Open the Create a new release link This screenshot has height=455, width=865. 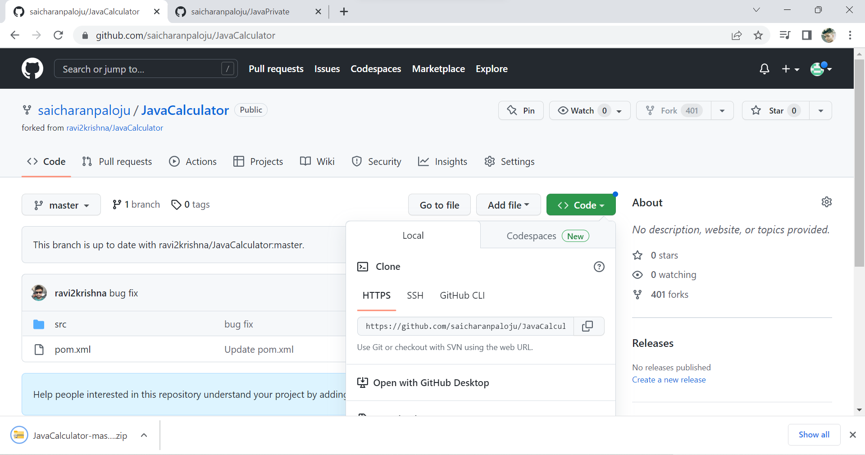coord(668,379)
